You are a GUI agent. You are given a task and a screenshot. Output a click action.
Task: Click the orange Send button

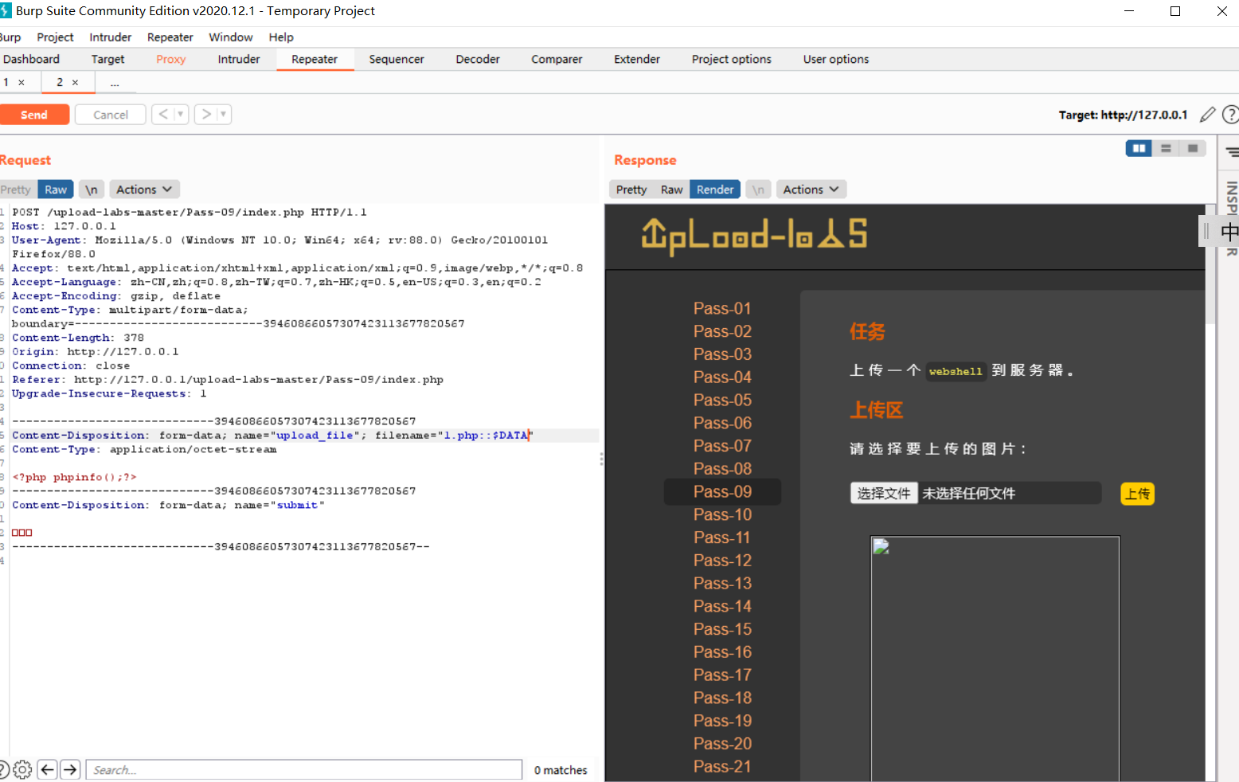click(x=34, y=115)
